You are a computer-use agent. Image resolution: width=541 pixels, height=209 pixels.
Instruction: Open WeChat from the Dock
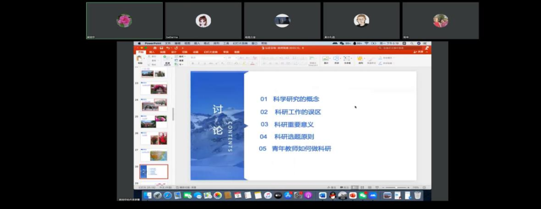[x=363, y=195]
